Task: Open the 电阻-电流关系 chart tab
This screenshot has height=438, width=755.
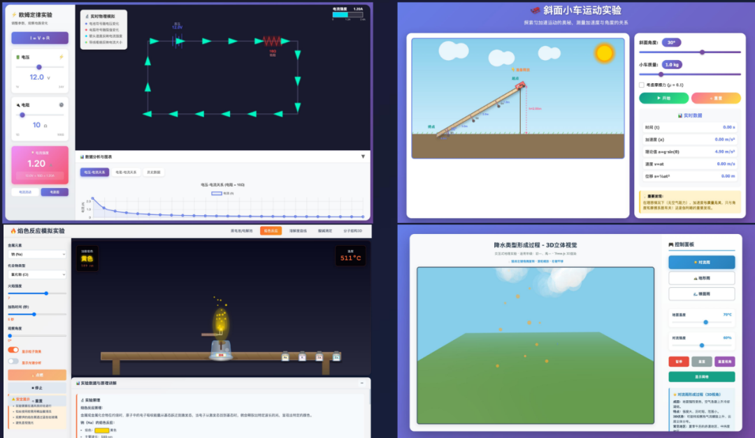Action: coord(126,172)
